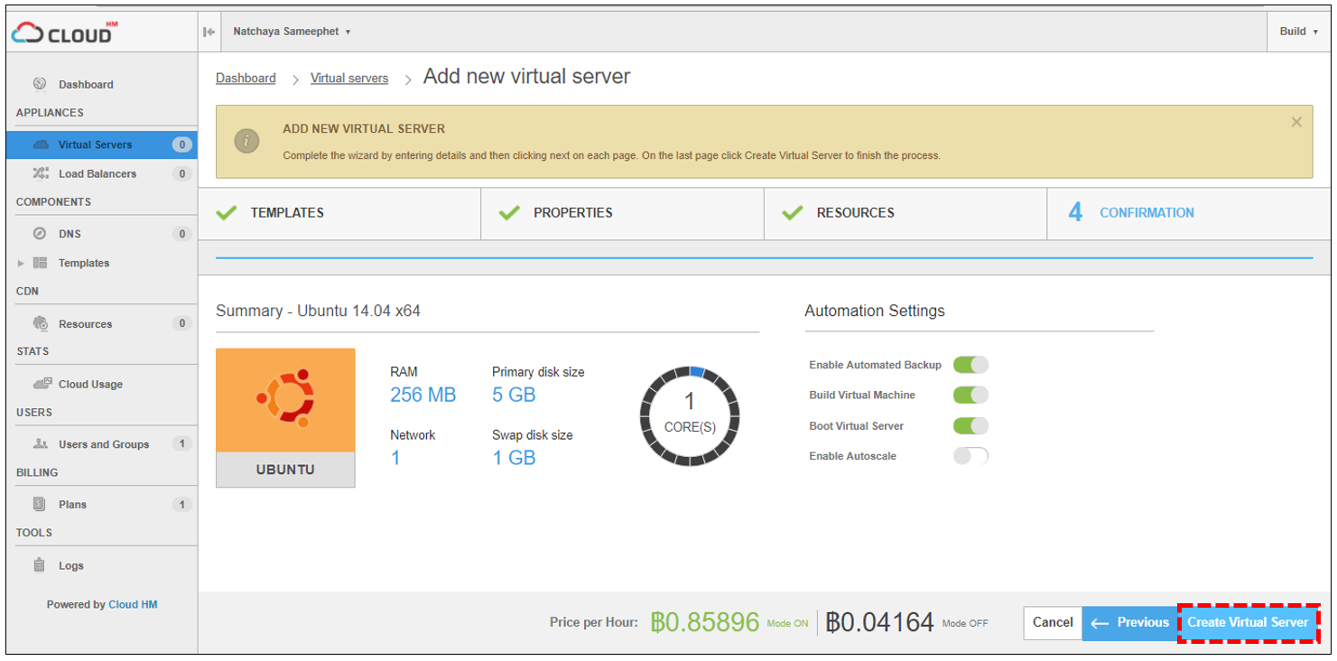The height and width of the screenshot is (661, 1337).
Task: Open DNS in the sidebar
Action: tap(101, 234)
